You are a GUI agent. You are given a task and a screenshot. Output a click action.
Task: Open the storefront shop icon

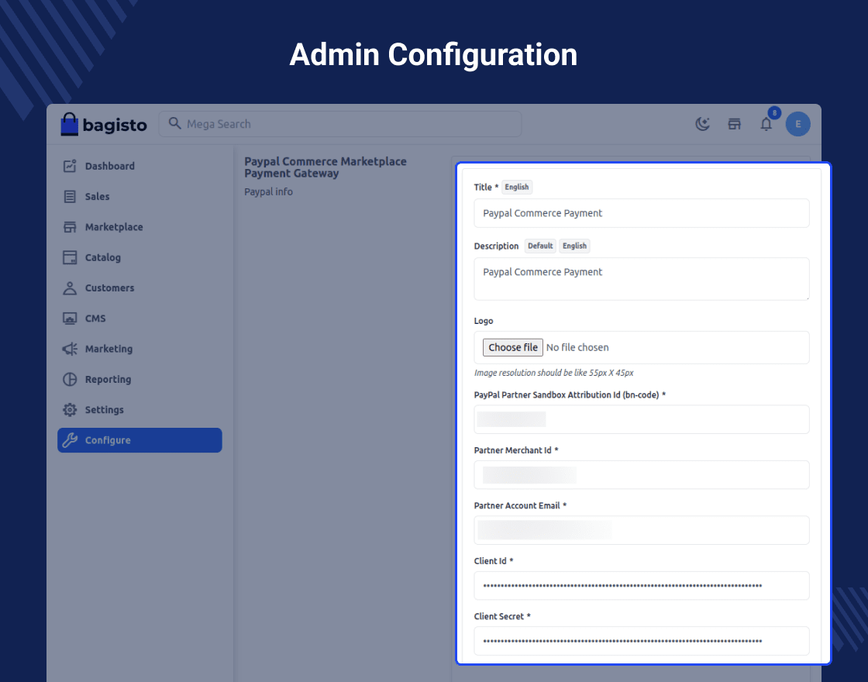tap(735, 124)
